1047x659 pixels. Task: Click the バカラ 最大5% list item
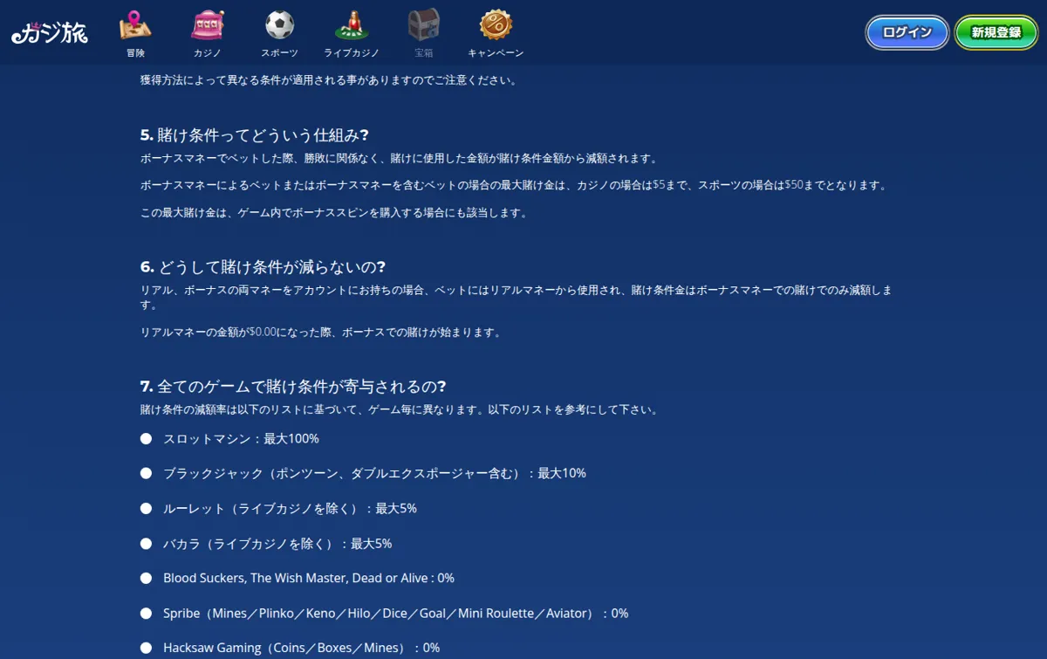pos(277,543)
